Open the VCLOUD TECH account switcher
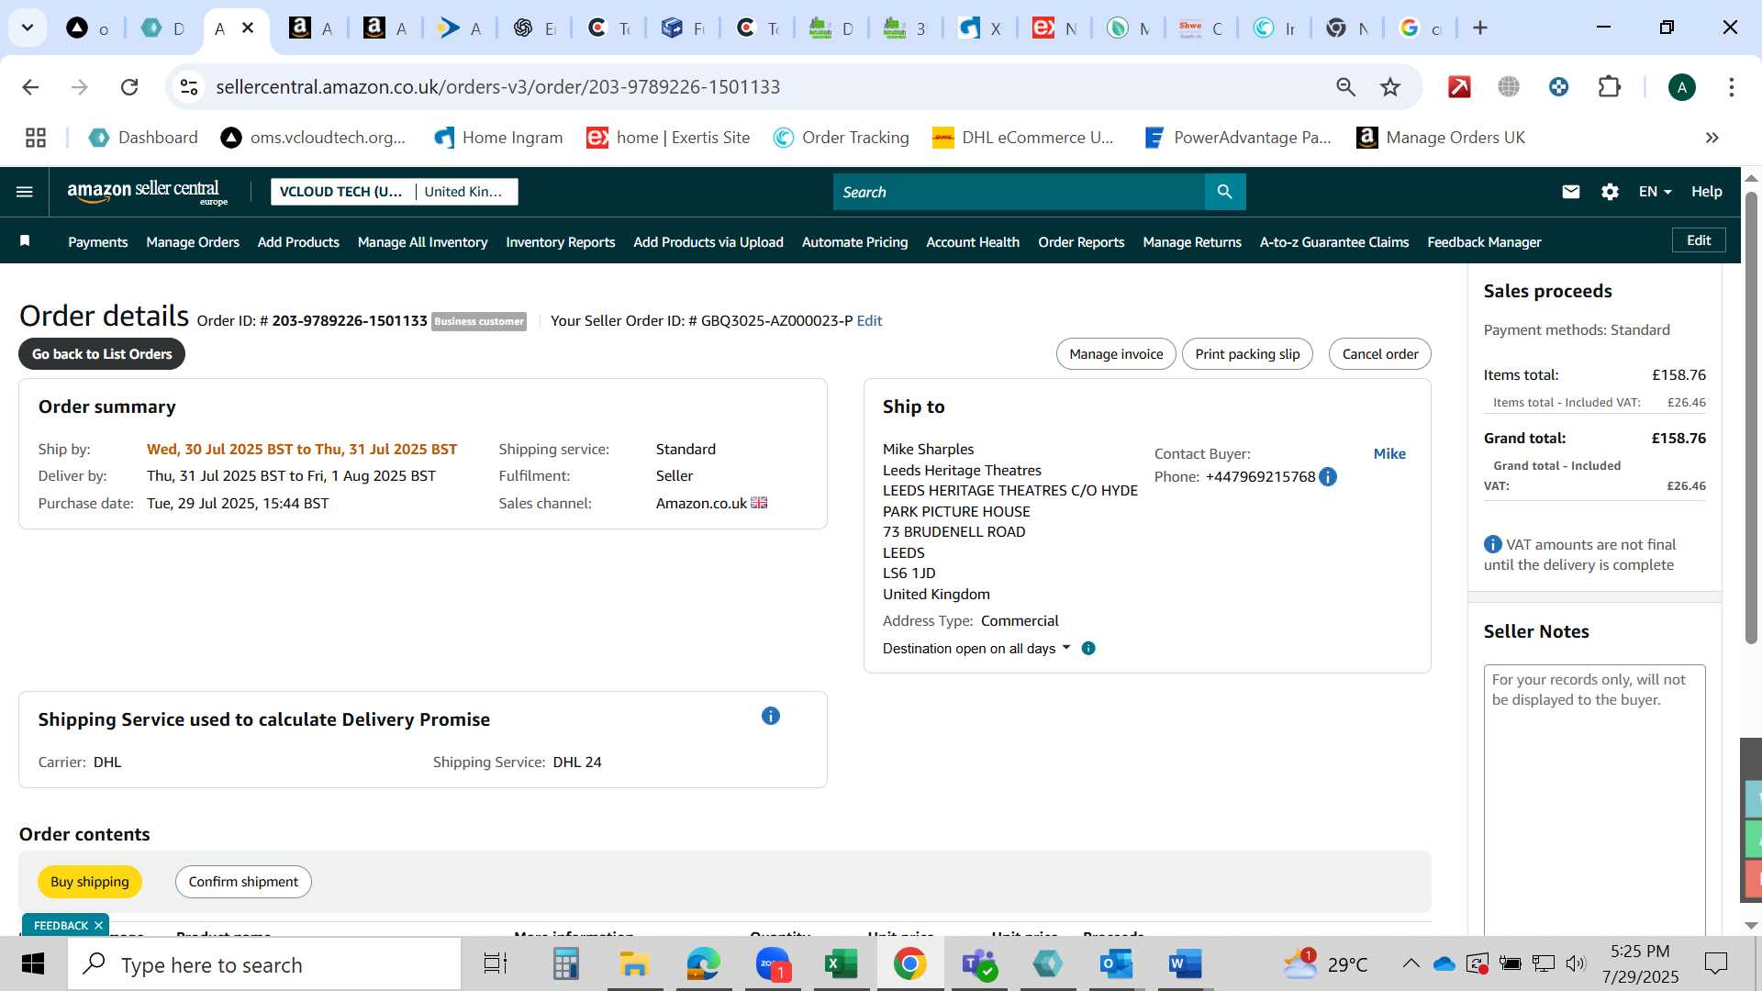The height and width of the screenshot is (991, 1762). click(395, 192)
